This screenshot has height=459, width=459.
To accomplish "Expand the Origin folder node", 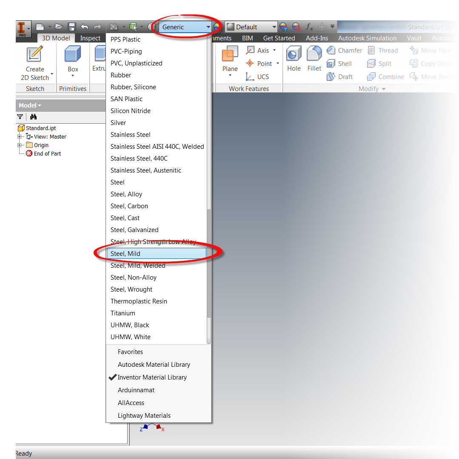I will tap(19, 145).
